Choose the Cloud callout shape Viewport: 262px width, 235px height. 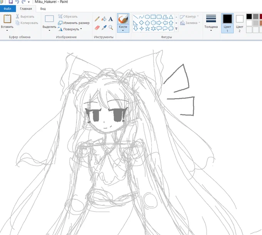(171, 28)
